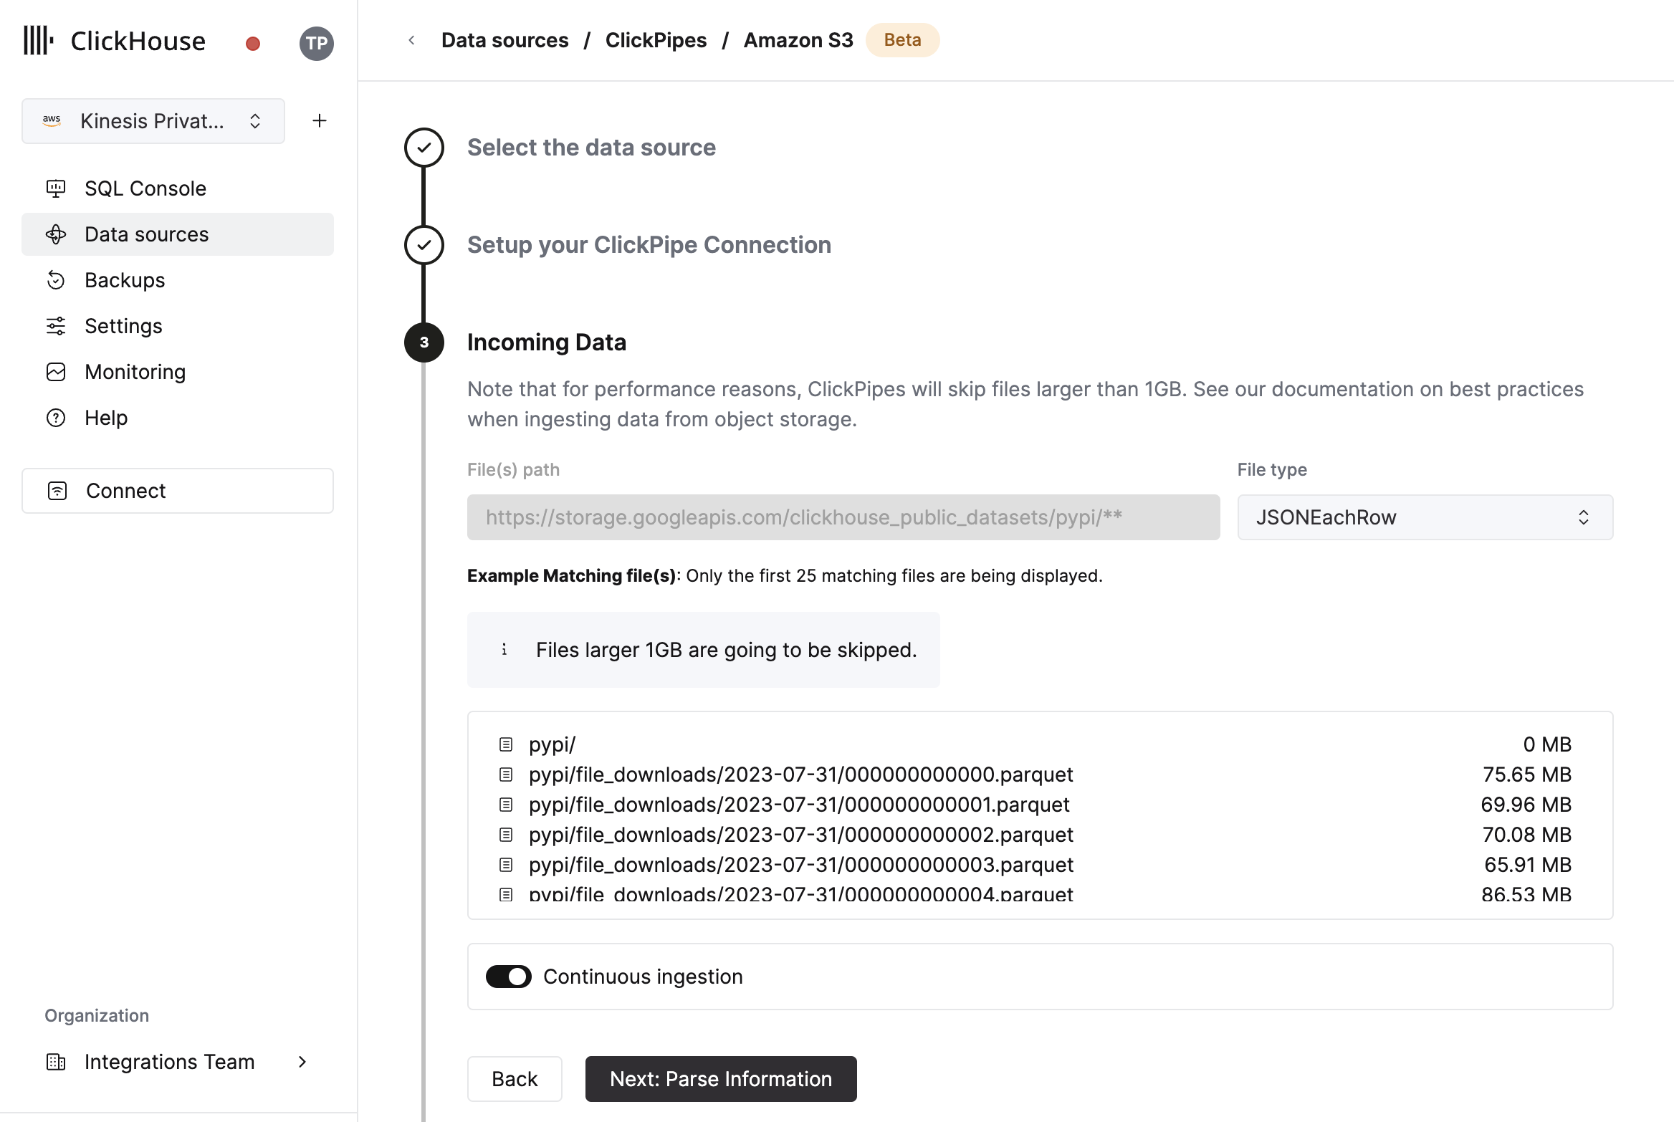1674x1122 pixels.
Task: Open the File type JSONEachRow dropdown
Action: [1425, 517]
